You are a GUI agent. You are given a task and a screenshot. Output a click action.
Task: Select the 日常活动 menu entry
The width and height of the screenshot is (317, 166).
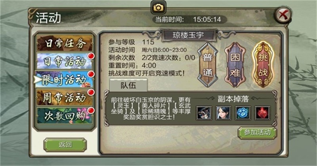tap(65, 61)
